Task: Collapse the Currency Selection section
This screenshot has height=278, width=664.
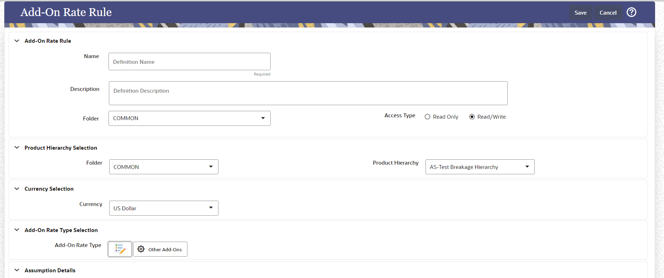Action: click(17, 189)
